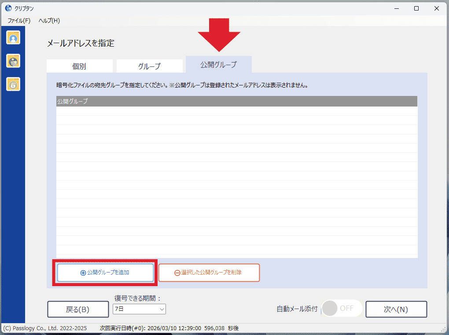Image resolution: width=449 pixels, height=335 pixels.
Task: Switch to the グループ tab
Action: (x=149, y=66)
